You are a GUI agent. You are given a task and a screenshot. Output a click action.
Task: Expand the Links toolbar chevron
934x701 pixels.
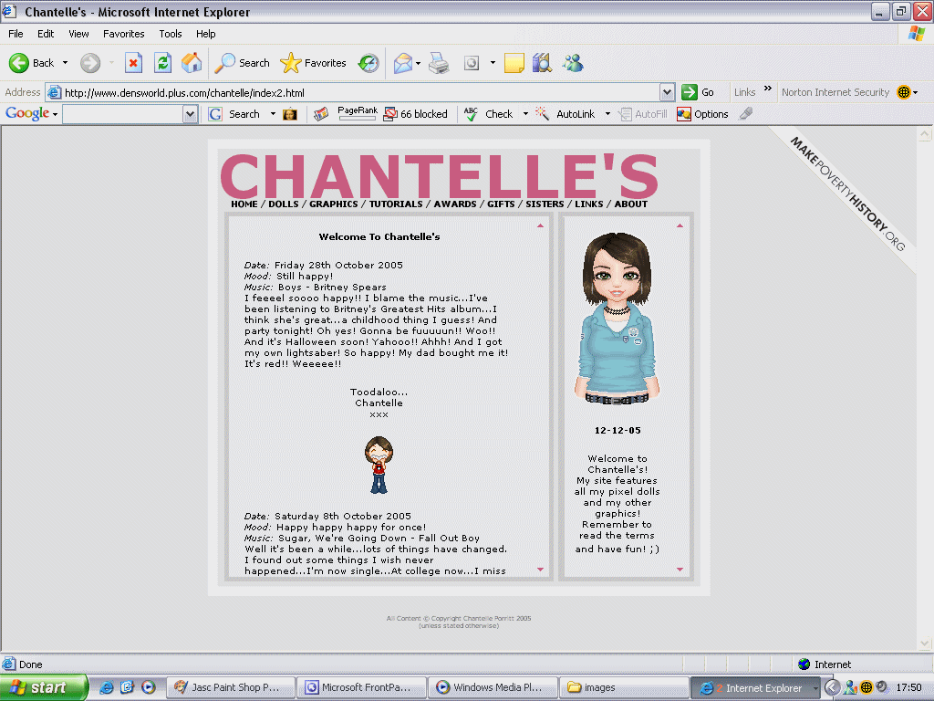point(768,89)
